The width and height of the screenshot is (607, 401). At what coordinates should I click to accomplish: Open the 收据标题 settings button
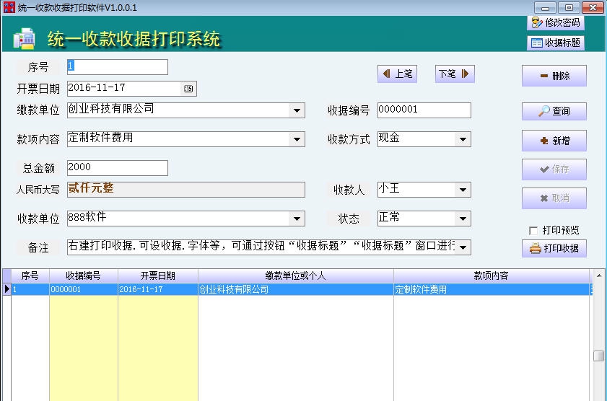pyautogui.click(x=556, y=43)
